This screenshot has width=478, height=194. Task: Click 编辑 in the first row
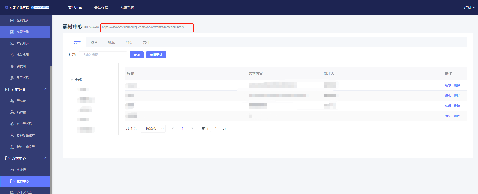coord(448,85)
